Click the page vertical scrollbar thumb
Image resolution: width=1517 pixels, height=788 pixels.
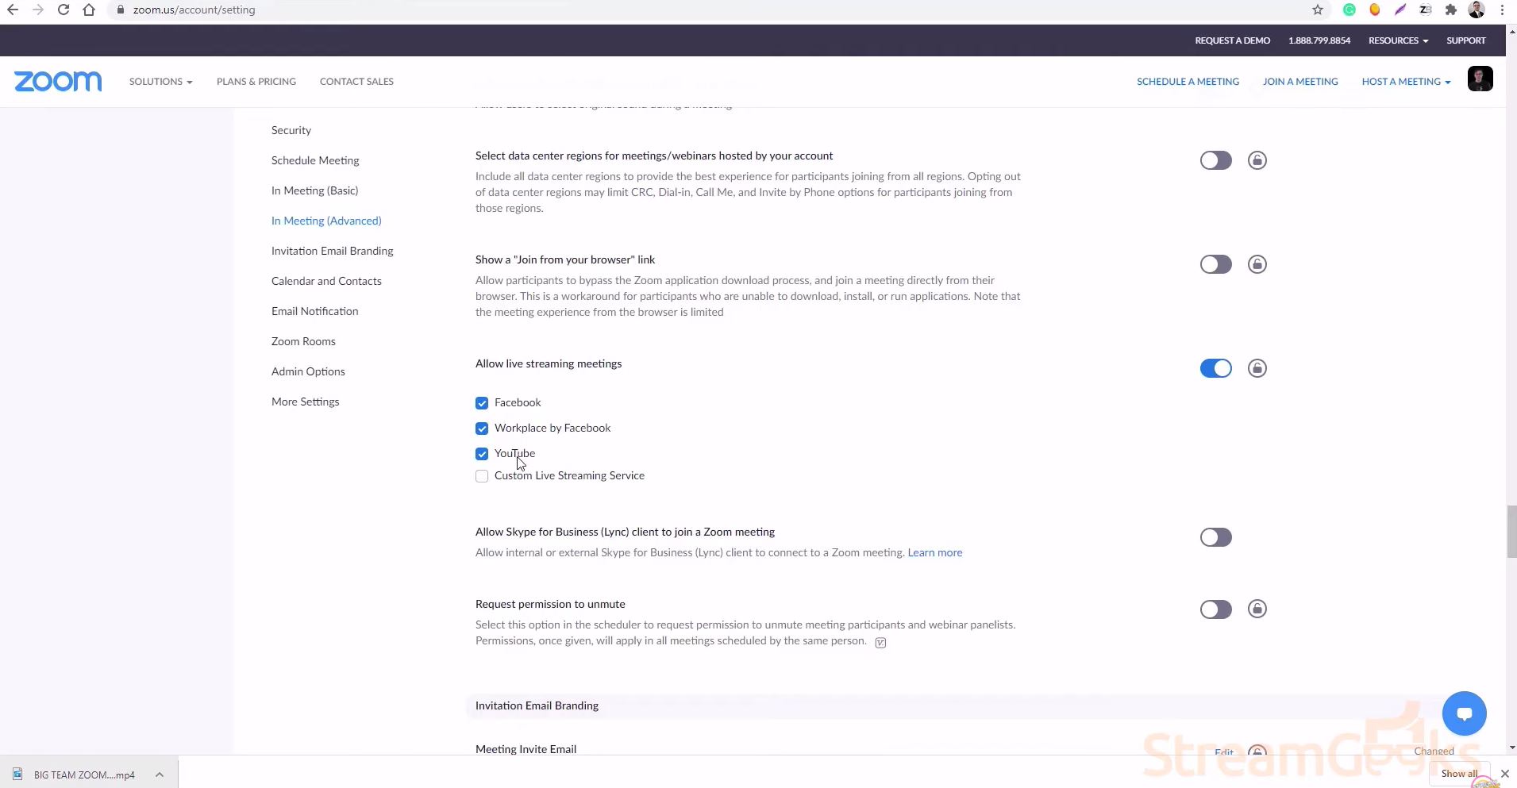pos(1511,531)
